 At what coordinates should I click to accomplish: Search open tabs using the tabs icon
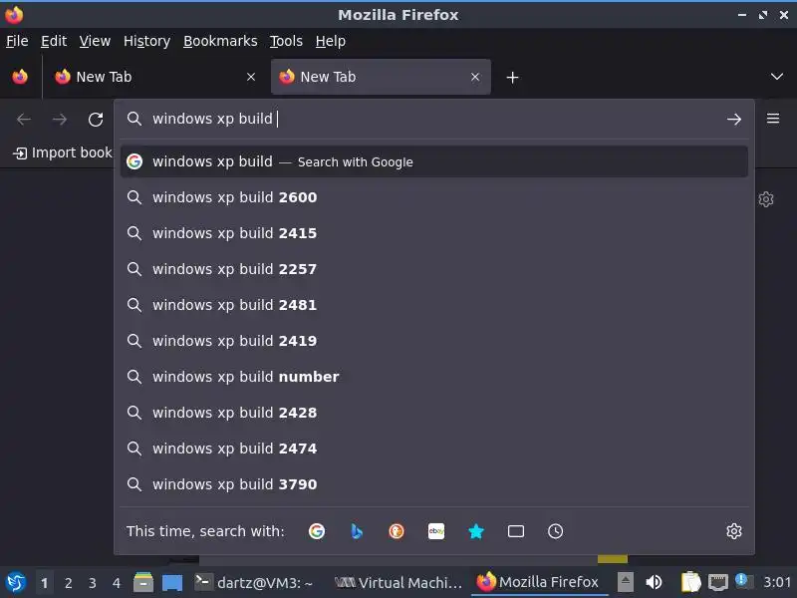515,531
